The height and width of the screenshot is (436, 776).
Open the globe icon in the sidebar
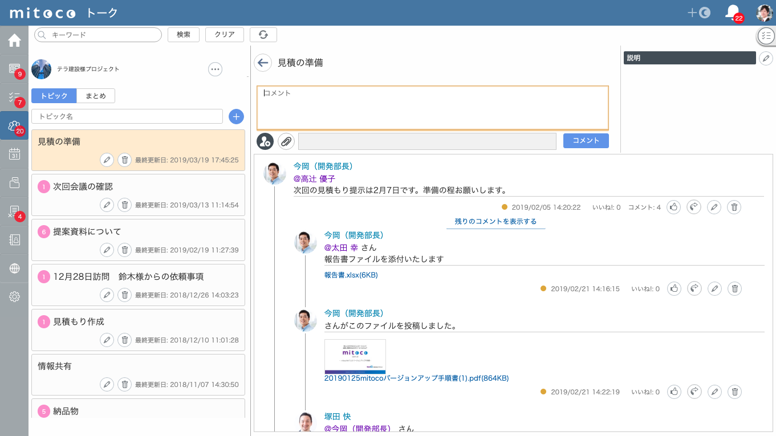14,268
